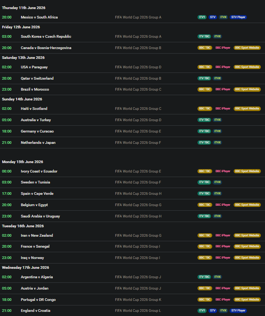Click BBC iPlayer badge for USA v Paraguay

click(223, 67)
